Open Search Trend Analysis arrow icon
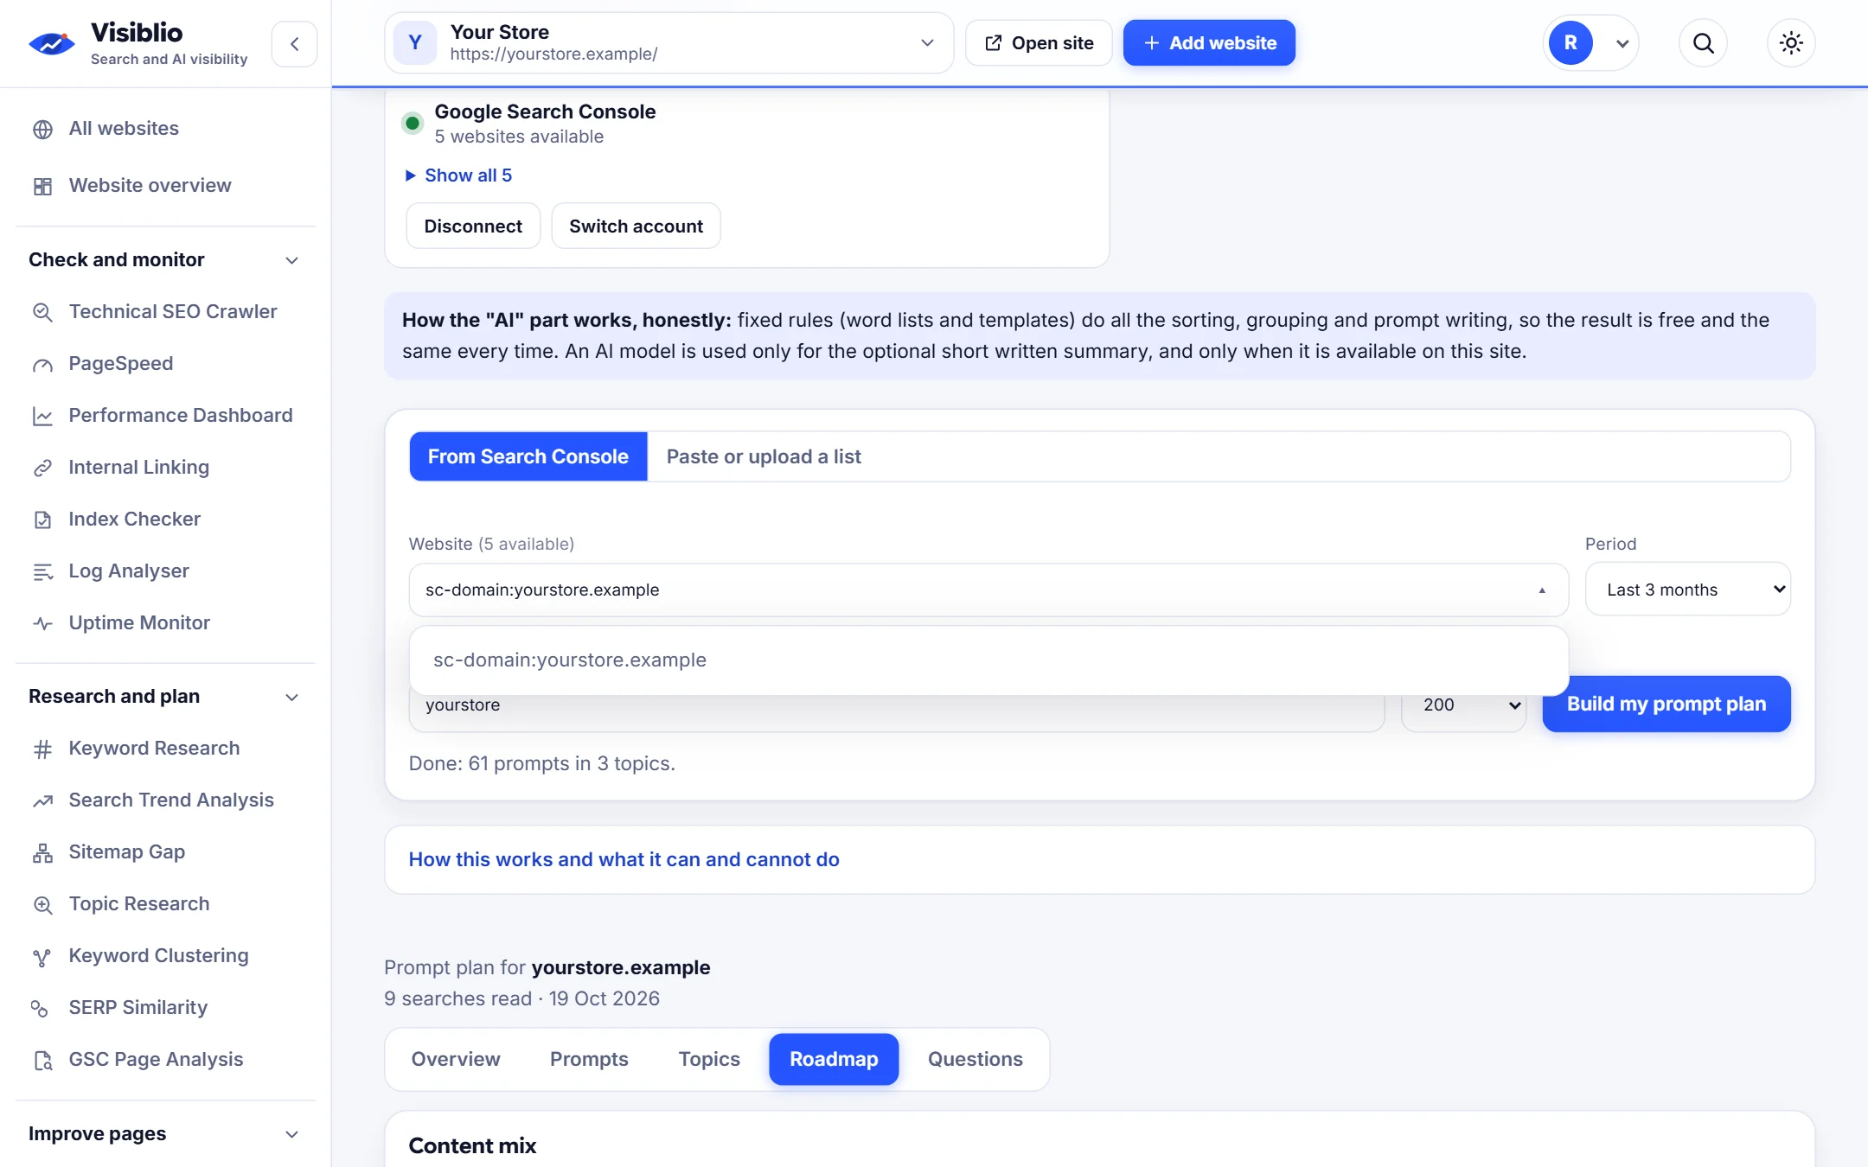The image size is (1868, 1167). [42, 801]
